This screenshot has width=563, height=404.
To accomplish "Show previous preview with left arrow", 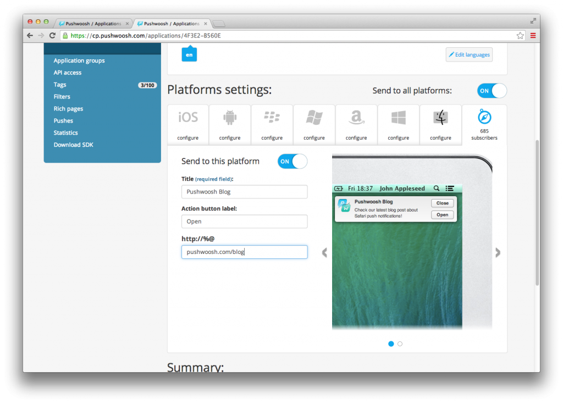I will pyautogui.click(x=324, y=252).
